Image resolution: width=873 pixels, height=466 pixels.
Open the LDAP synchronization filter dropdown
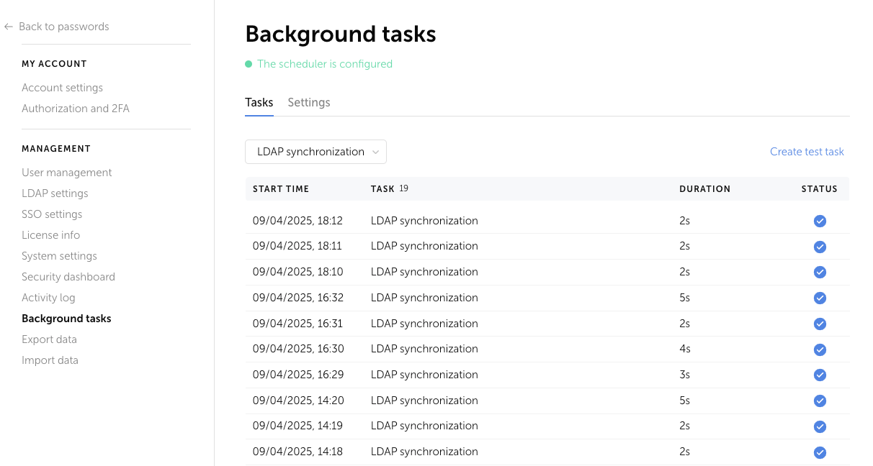click(x=315, y=152)
